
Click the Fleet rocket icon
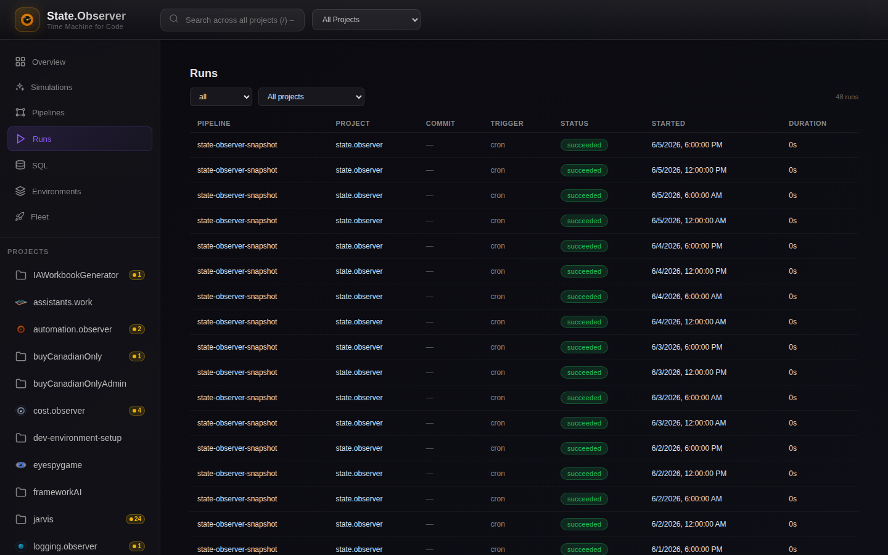pos(20,216)
